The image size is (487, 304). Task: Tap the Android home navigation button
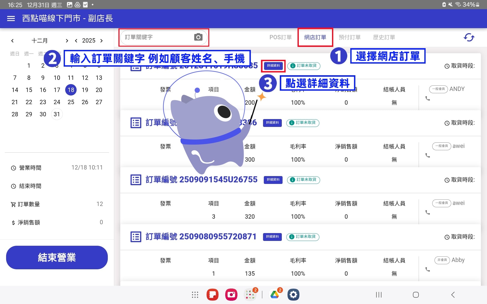(416, 295)
